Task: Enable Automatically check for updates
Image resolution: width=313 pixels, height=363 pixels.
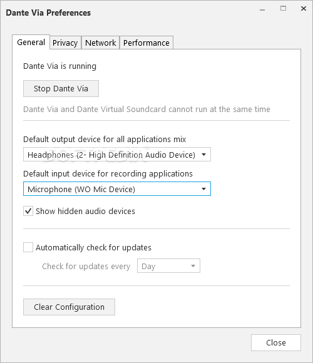Action: (28, 247)
